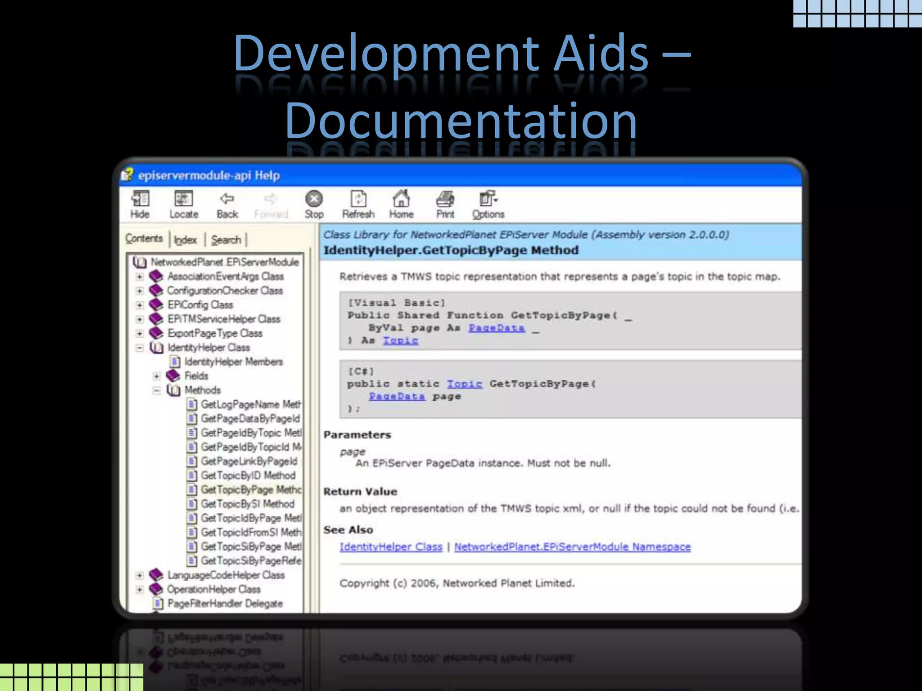Click the Stop toolbar icon

pos(314,199)
